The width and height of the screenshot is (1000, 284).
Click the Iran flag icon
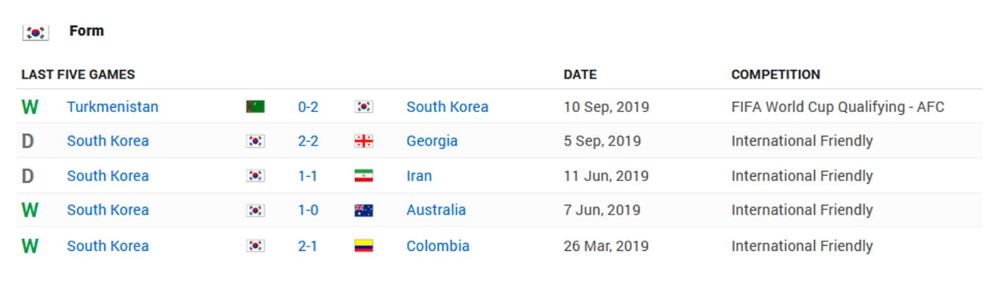[363, 176]
